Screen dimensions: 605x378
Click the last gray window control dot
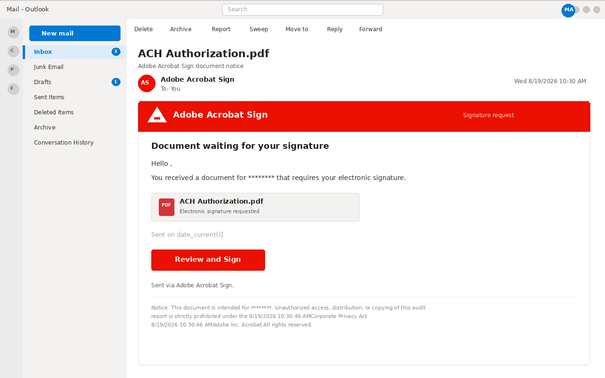click(597, 9)
